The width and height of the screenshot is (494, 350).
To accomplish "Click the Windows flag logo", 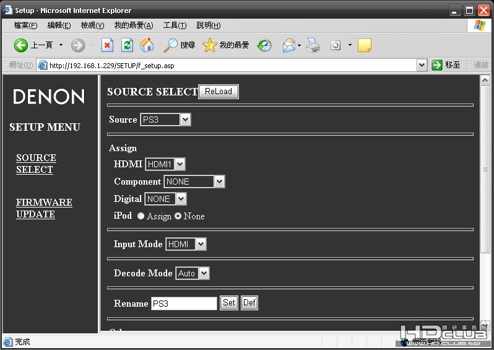I will pyautogui.click(x=479, y=25).
